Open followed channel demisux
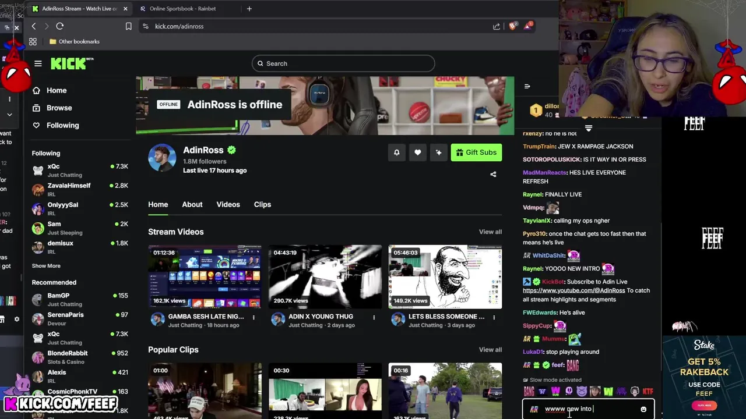The height and width of the screenshot is (419, 746). [x=80, y=247]
